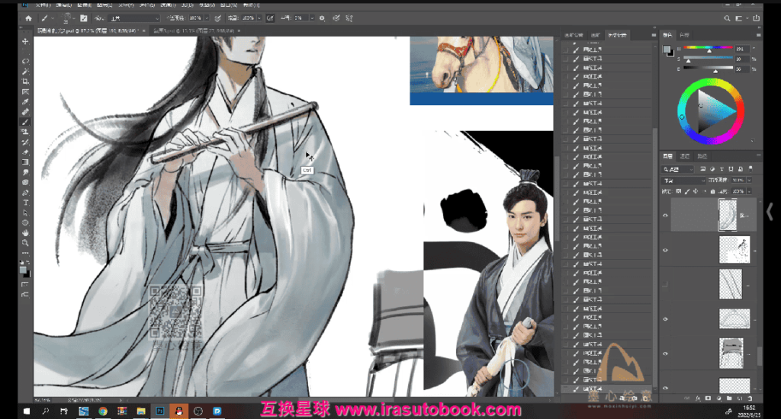
Task: Select the History Brush tool
Action: [25, 142]
